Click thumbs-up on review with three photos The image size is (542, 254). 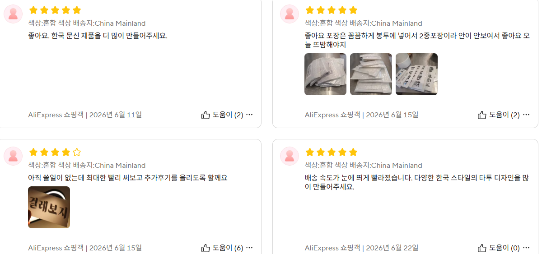[x=482, y=115]
